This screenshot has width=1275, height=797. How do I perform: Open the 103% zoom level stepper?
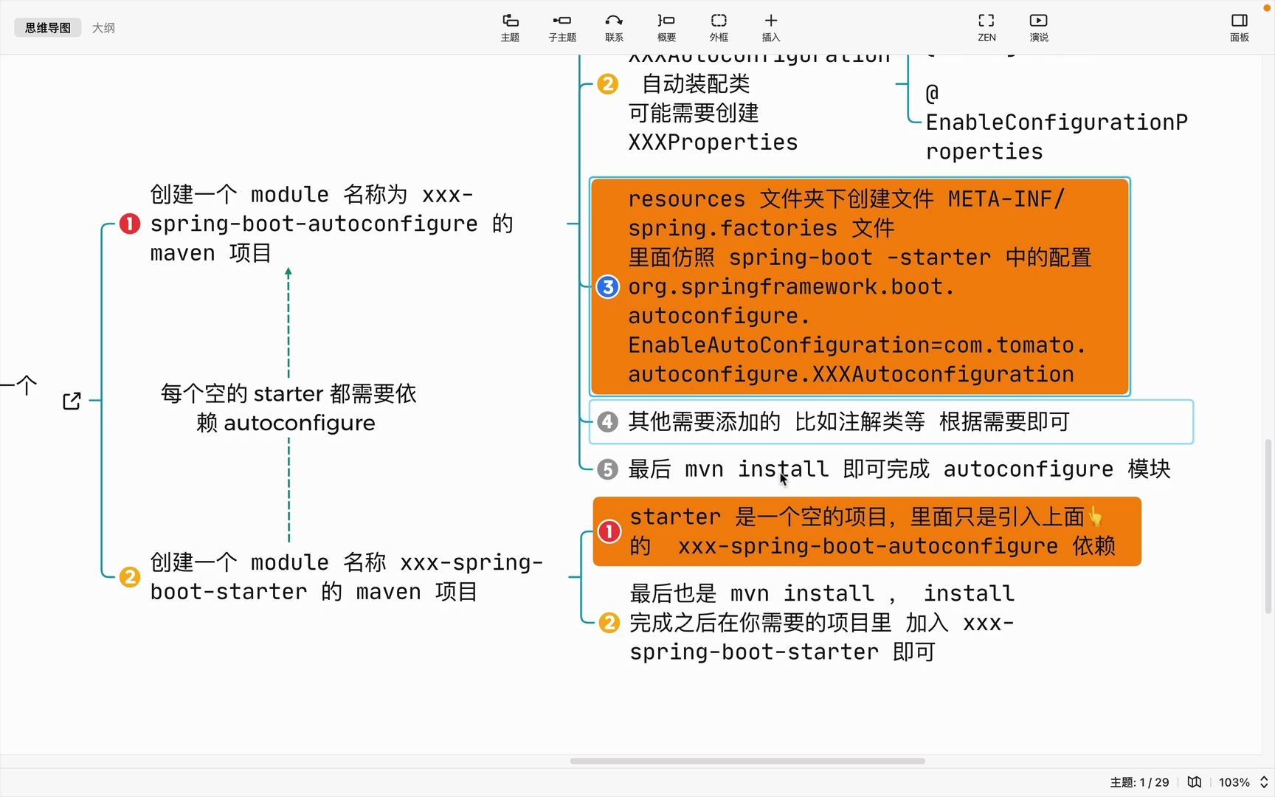(1263, 782)
